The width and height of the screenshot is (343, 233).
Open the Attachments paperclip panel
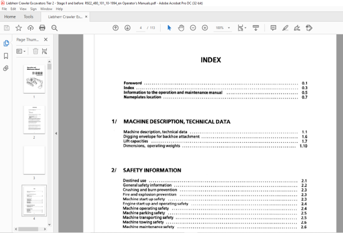tap(6, 69)
